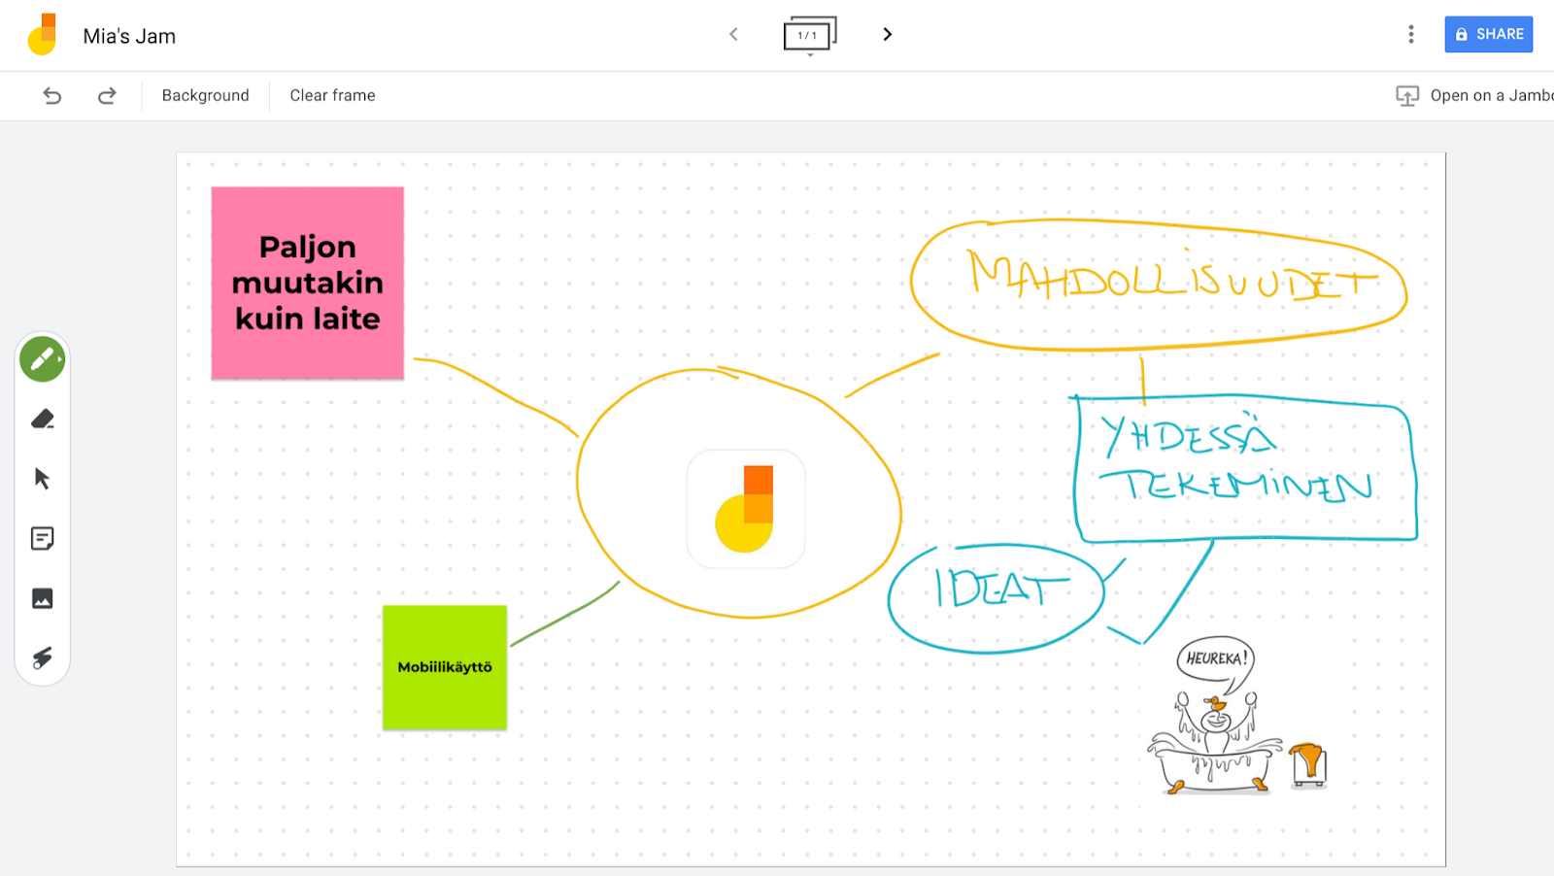Select the pink sticky note Paljon muutakin kuin laite

[x=308, y=283]
